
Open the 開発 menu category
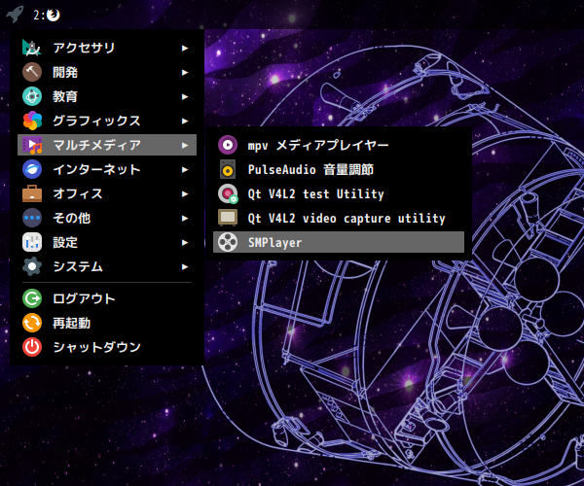[x=107, y=72]
